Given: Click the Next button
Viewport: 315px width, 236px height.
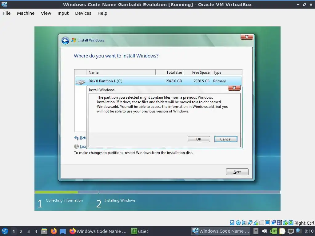Looking at the screenshot, I should tap(237, 172).
